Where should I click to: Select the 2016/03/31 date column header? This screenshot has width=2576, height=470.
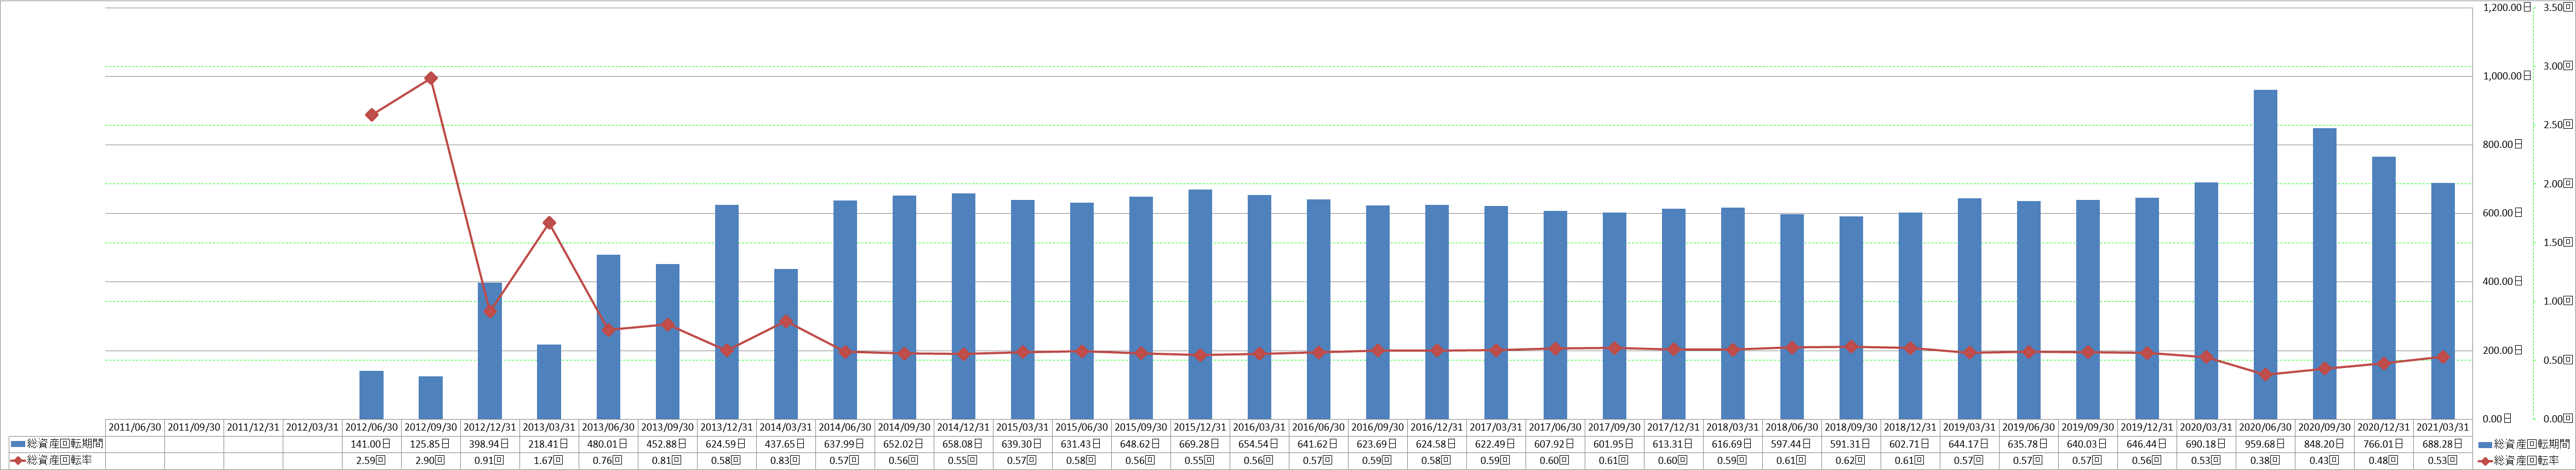pyautogui.click(x=1259, y=427)
